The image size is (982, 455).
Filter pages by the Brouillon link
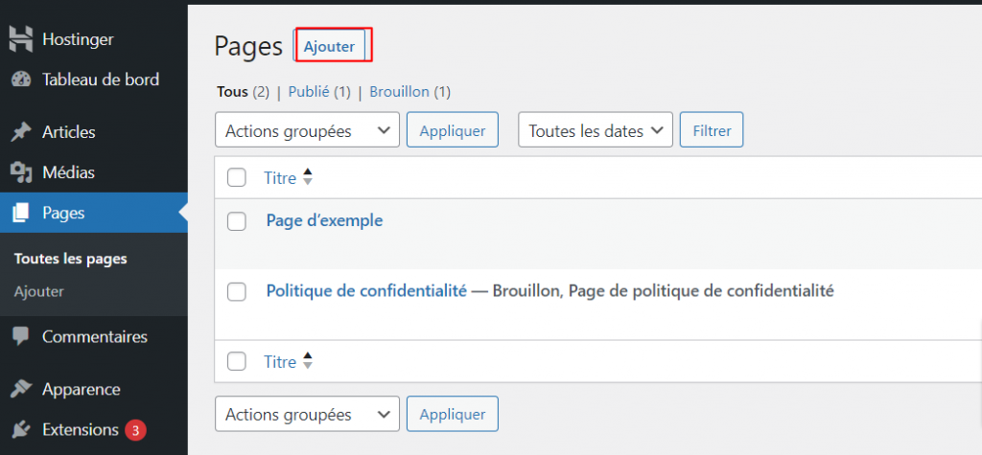(400, 92)
